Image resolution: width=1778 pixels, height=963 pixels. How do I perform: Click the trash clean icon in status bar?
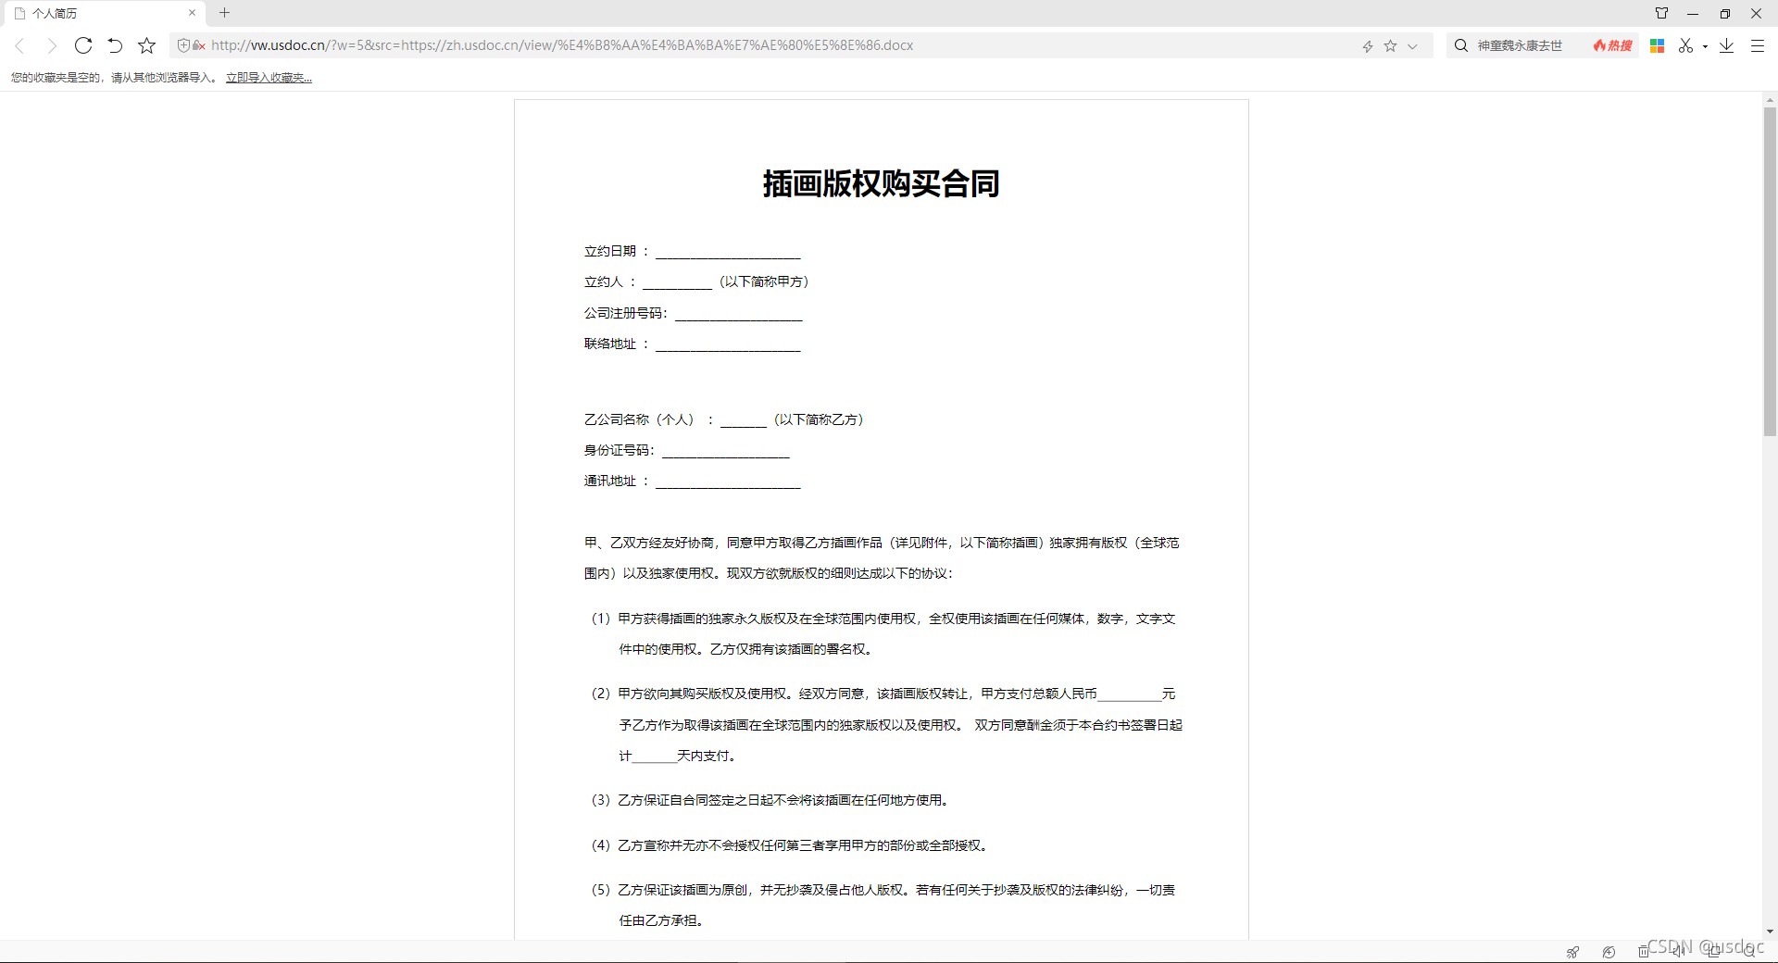(1644, 952)
